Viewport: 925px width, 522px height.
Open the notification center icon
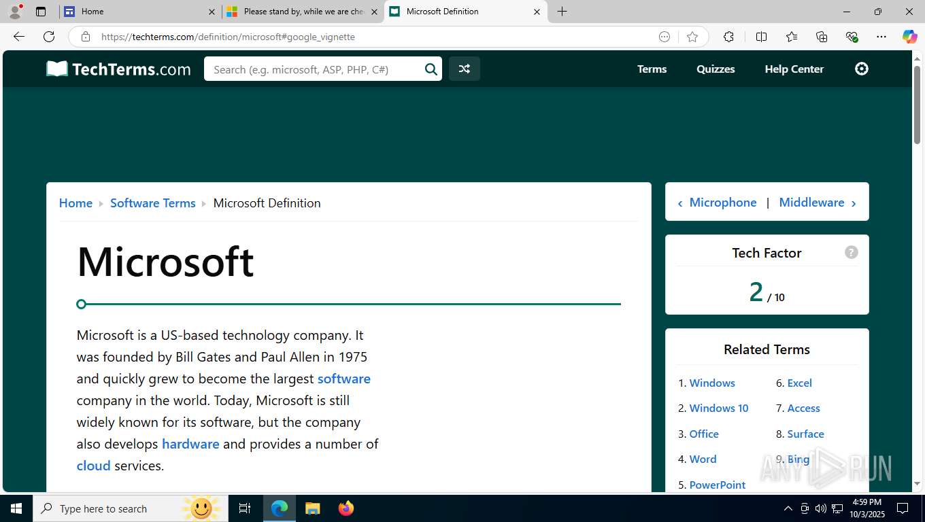click(903, 508)
